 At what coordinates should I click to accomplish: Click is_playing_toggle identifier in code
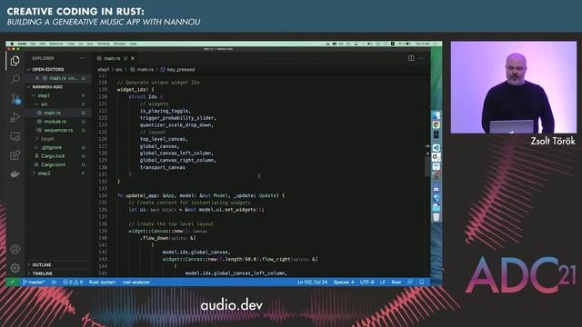coord(165,111)
